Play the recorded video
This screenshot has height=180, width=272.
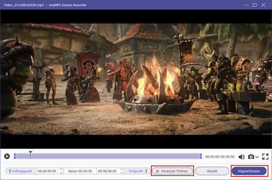click(7, 157)
